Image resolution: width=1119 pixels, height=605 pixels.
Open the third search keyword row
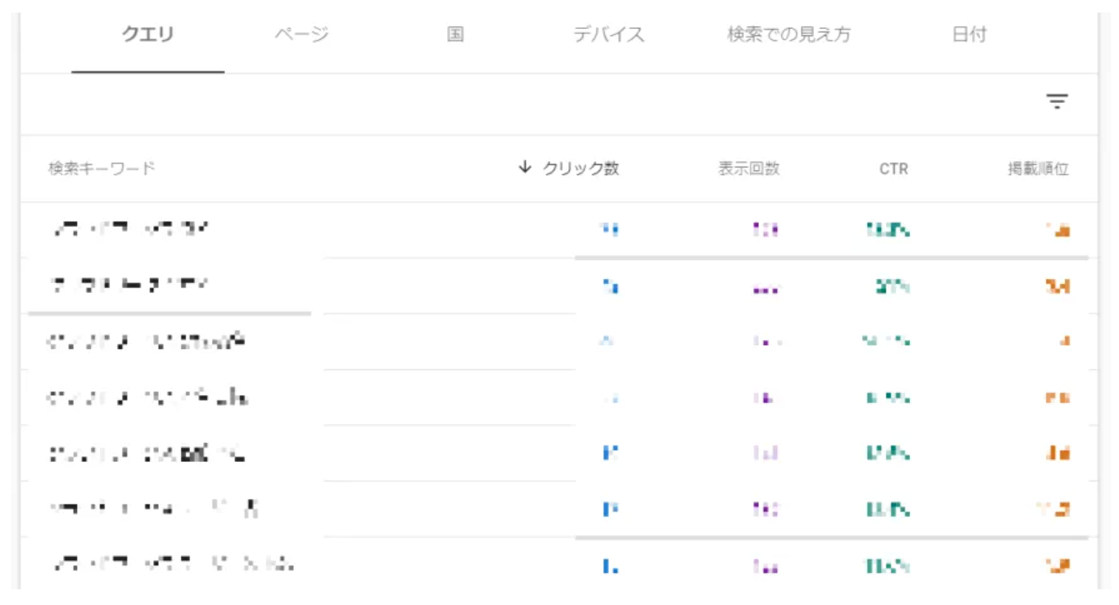coord(146,342)
